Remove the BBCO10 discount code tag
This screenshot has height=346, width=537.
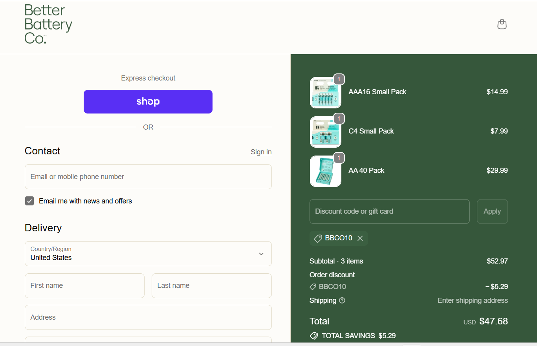pos(360,238)
